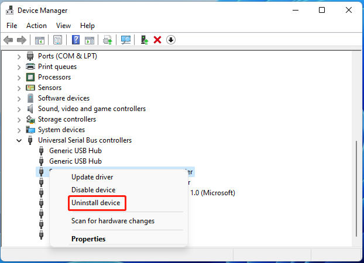Expand the System devices node
This screenshot has width=364, height=263.
coord(19,130)
